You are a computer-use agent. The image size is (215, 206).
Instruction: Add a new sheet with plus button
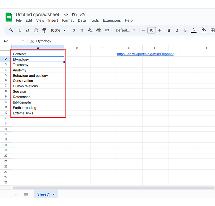coord(16,194)
